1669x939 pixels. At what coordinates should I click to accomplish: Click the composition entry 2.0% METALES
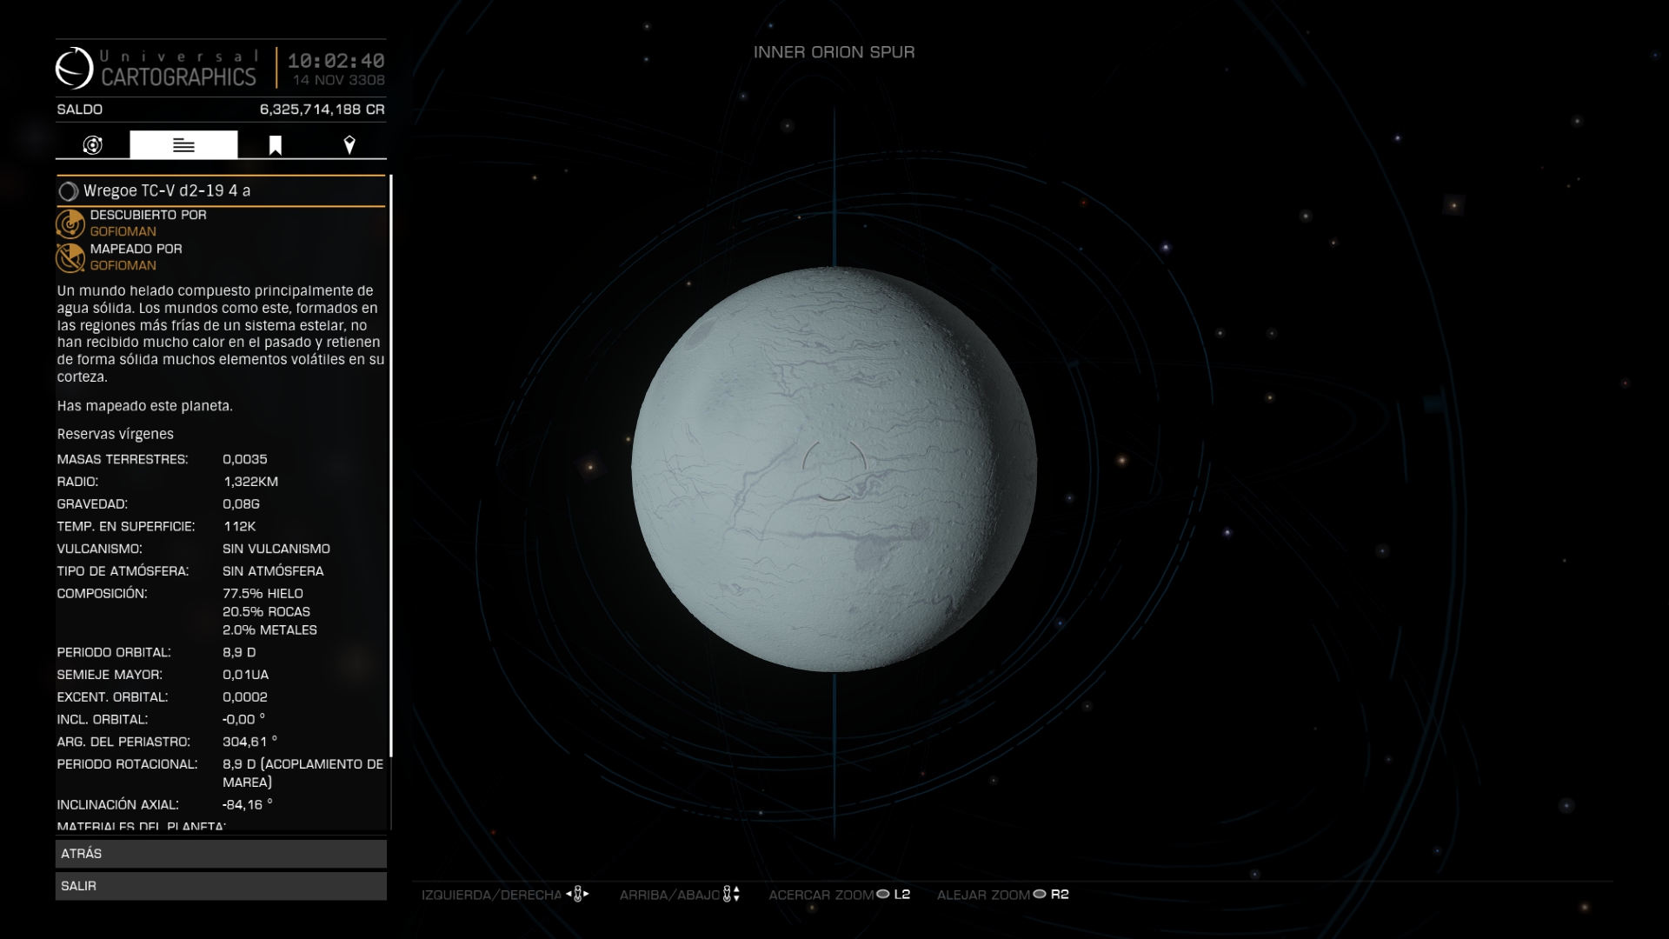pos(269,630)
